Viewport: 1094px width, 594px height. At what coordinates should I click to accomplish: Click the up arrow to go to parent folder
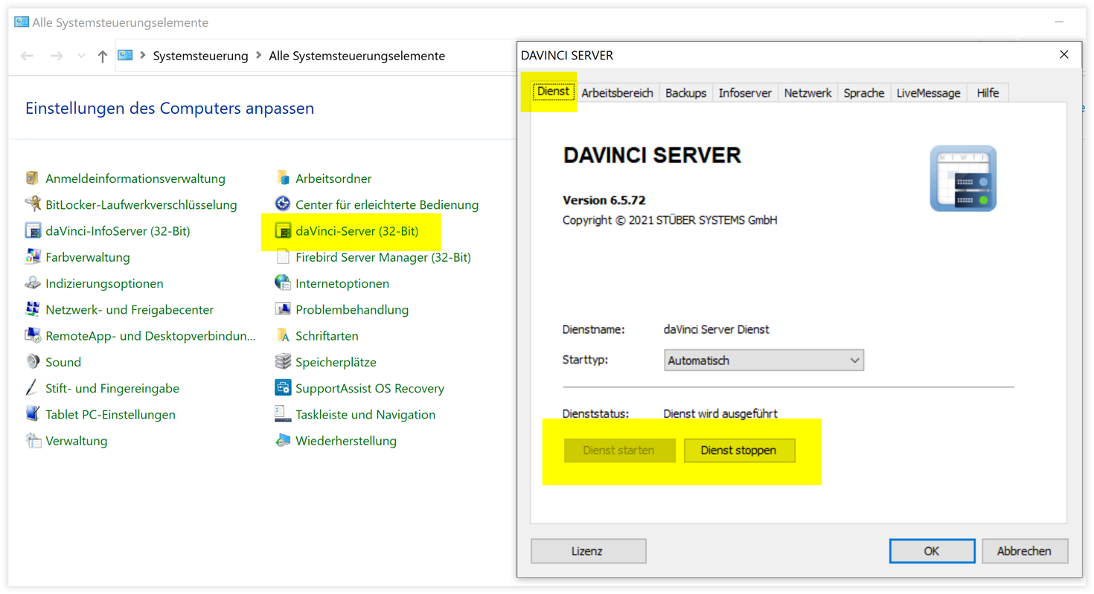(x=102, y=55)
